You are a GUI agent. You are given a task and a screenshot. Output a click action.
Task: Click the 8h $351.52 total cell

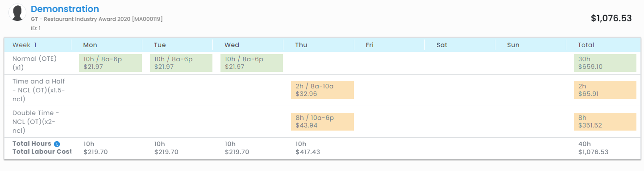(x=605, y=122)
